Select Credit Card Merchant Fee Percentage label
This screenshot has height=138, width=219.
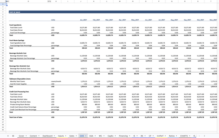[23, 110]
